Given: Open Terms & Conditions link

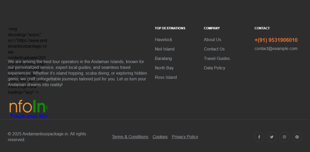Looking at the screenshot, I should [x=130, y=137].
